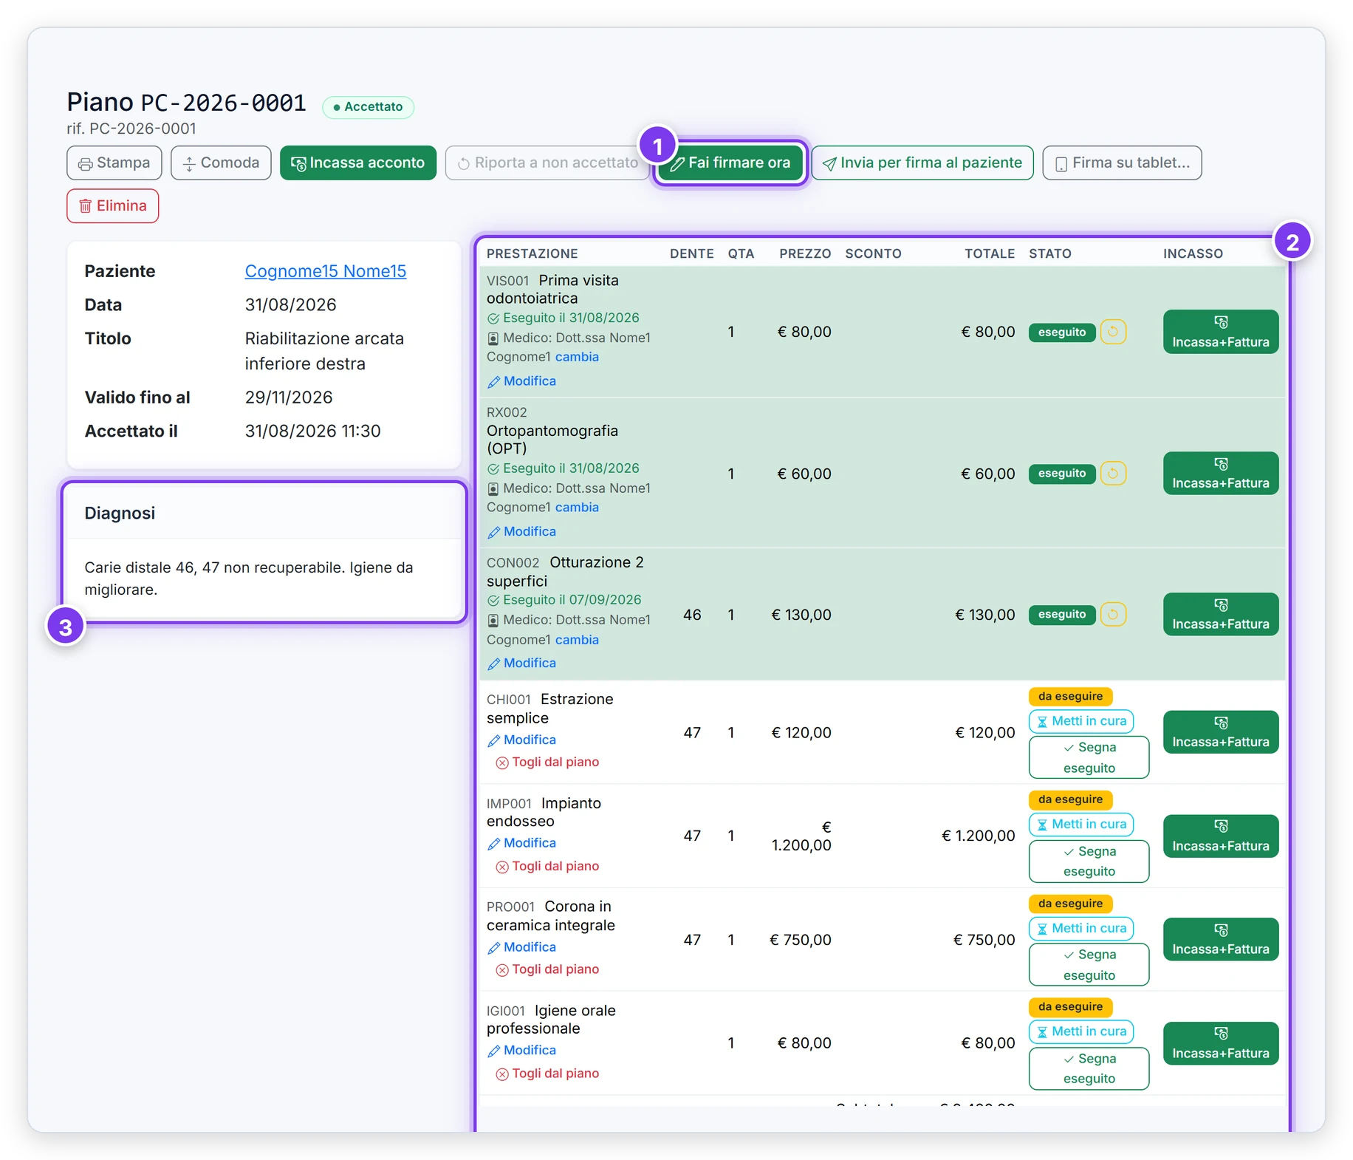Screen dimensions: 1353x1160
Task: Edit Prima visita odontoiatrica via Modifica
Action: (522, 381)
